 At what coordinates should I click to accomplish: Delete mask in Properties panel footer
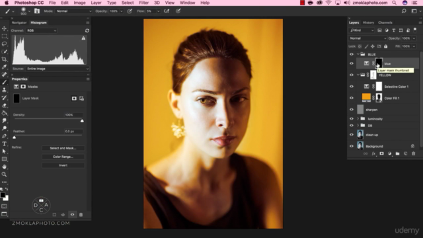[x=81, y=214]
